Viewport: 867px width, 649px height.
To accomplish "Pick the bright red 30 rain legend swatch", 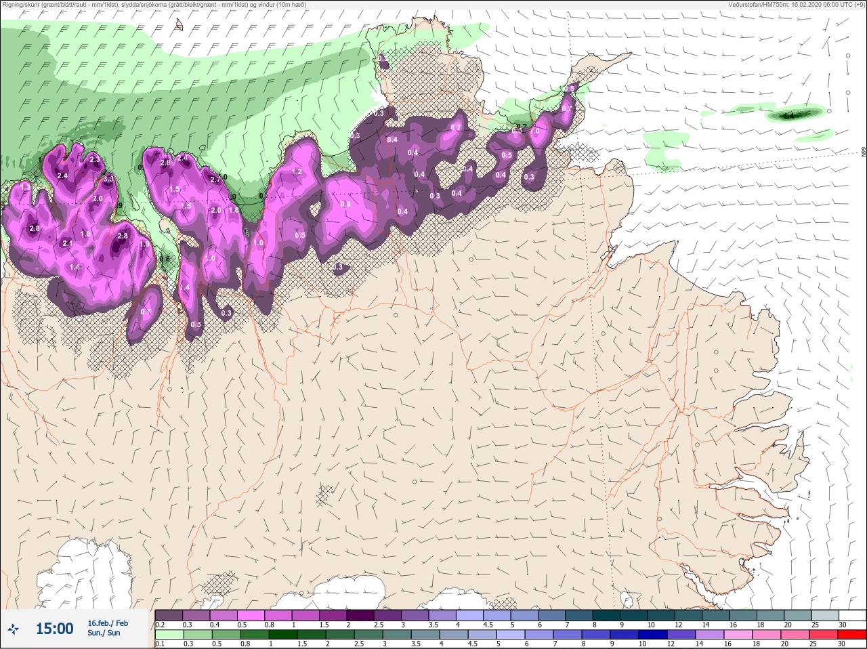I will click(852, 635).
